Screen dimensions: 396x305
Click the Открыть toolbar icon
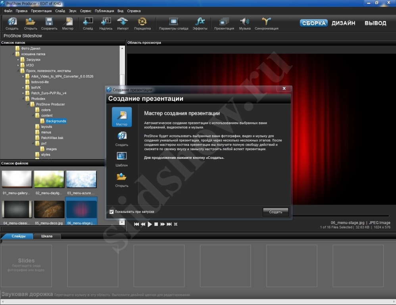point(31,24)
